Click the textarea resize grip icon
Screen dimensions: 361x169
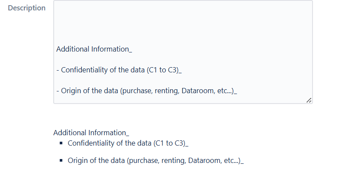click(x=309, y=100)
